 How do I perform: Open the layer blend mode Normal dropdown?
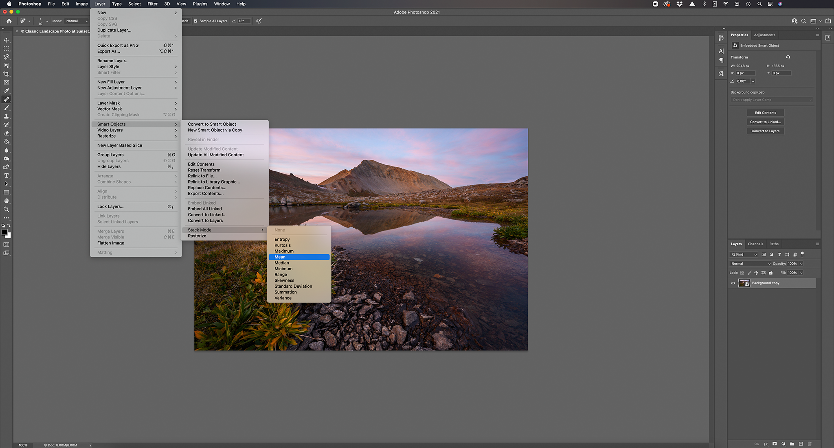(x=751, y=264)
